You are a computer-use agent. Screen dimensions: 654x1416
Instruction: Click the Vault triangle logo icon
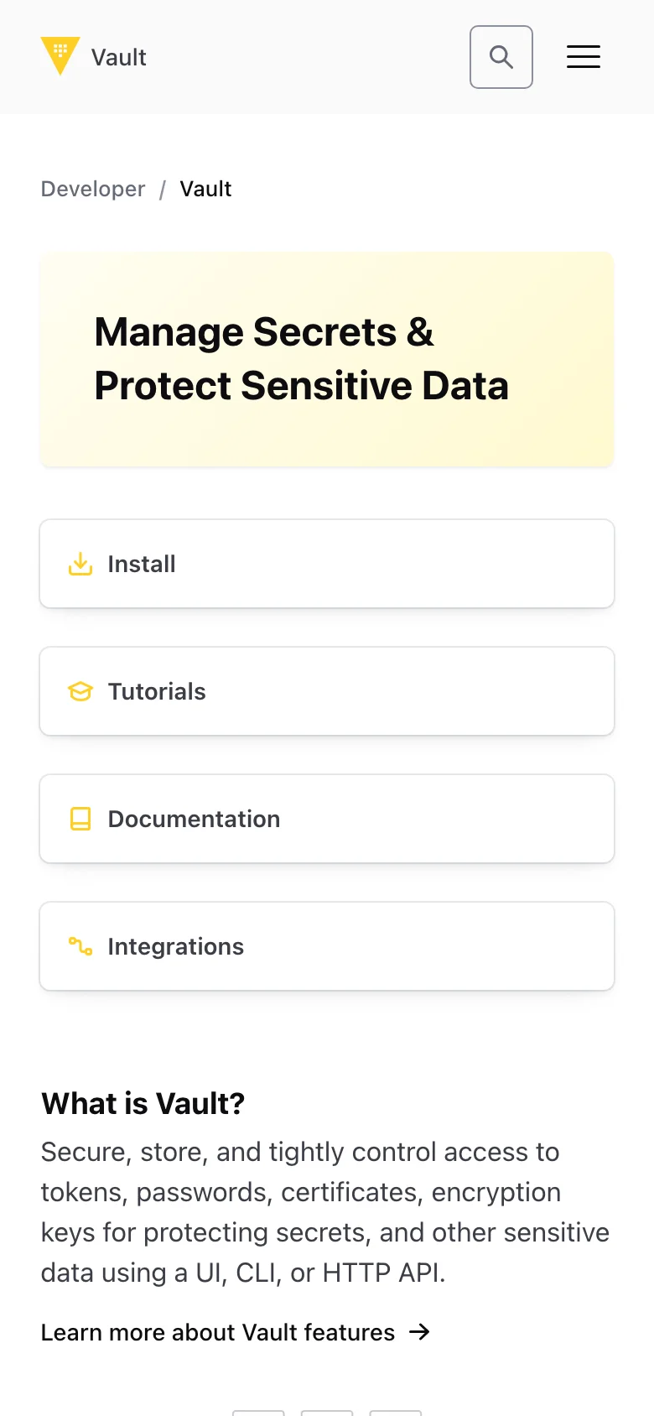(60, 55)
